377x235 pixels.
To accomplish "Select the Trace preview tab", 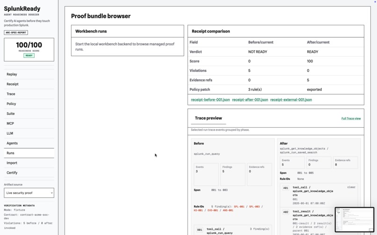I will coord(208,118).
